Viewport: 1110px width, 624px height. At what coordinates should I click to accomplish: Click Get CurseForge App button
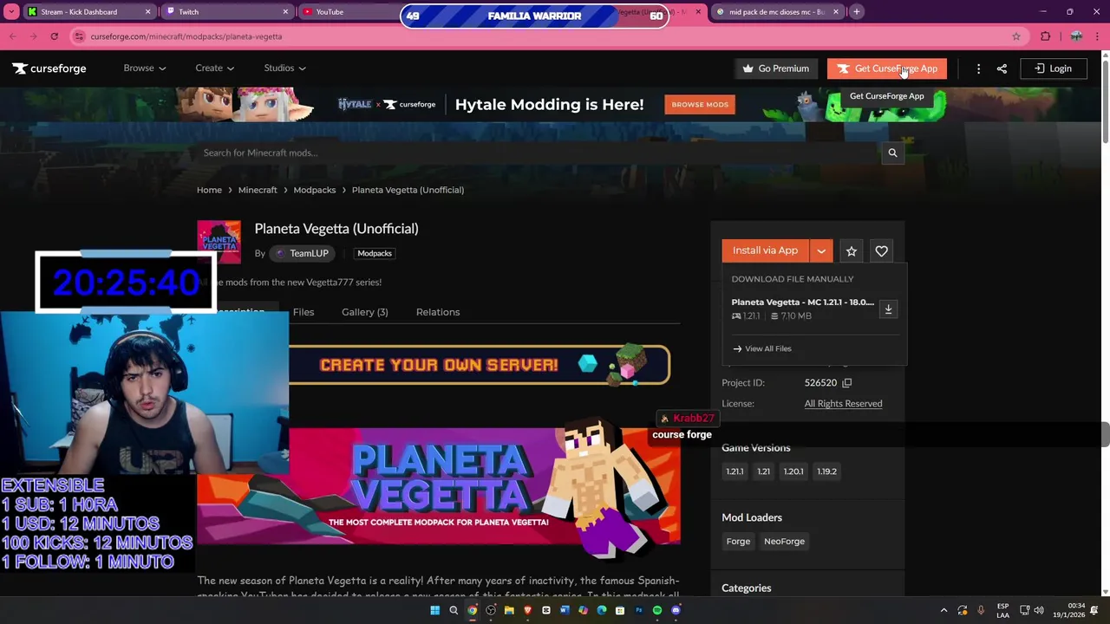[x=886, y=68]
